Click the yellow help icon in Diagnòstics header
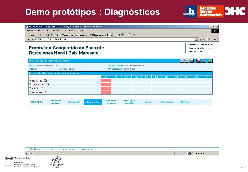 point(210,61)
